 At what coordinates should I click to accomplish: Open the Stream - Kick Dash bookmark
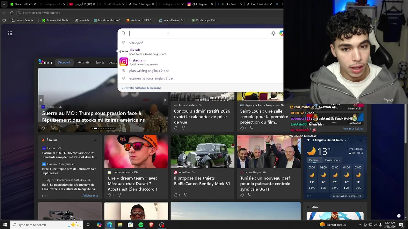coord(56,20)
